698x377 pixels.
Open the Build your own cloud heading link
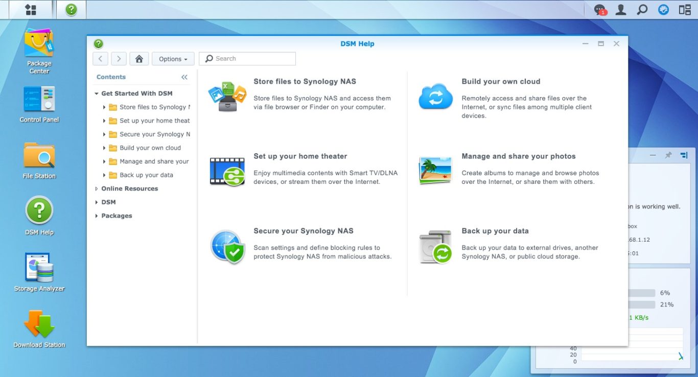[x=501, y=81]
